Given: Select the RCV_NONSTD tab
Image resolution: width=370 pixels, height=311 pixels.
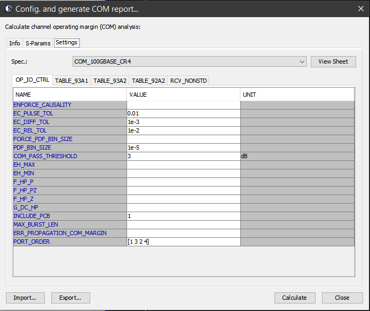Looking at the screenshot, I should click(188, 81).
